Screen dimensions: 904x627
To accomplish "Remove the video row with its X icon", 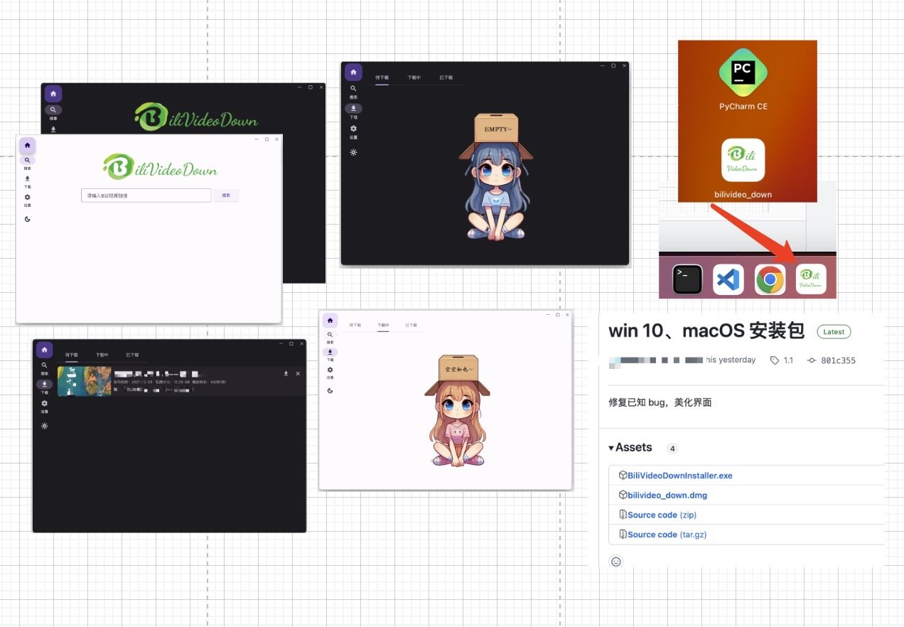I will [298, 373].
